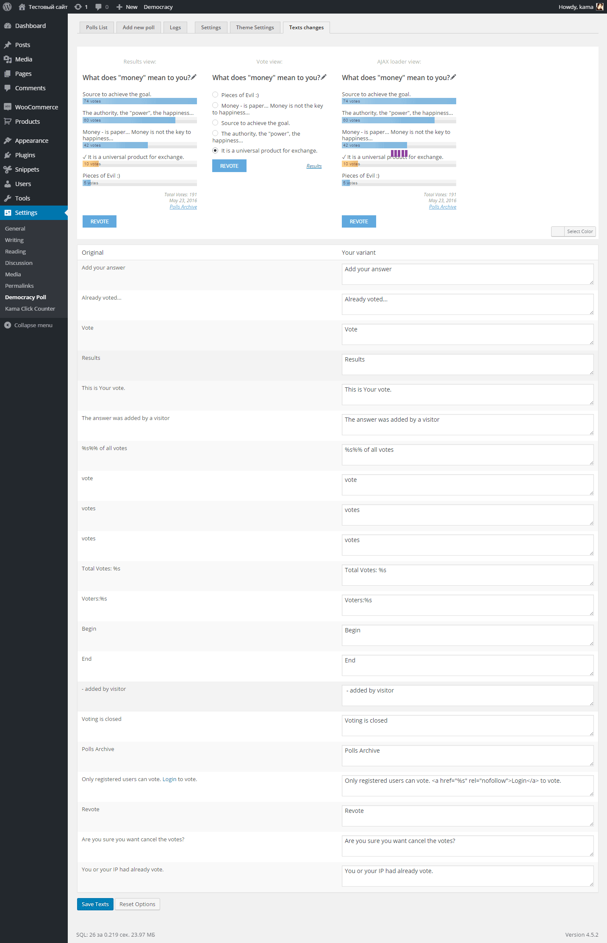The width and height of the screenshot is (607, 943).
Task: Select 'It is a universal product' radio
Action: click(215, 150)
